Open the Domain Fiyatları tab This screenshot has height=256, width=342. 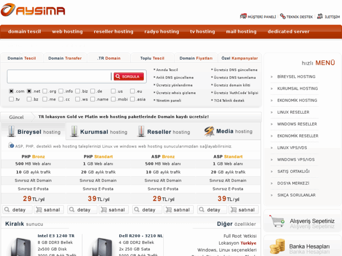click(x=196, y=58)
